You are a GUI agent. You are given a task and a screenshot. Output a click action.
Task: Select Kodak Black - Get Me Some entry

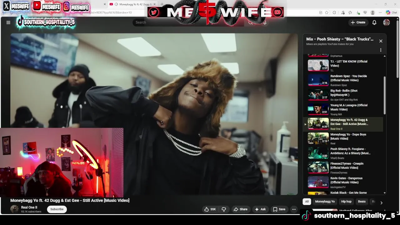(344, 193)
